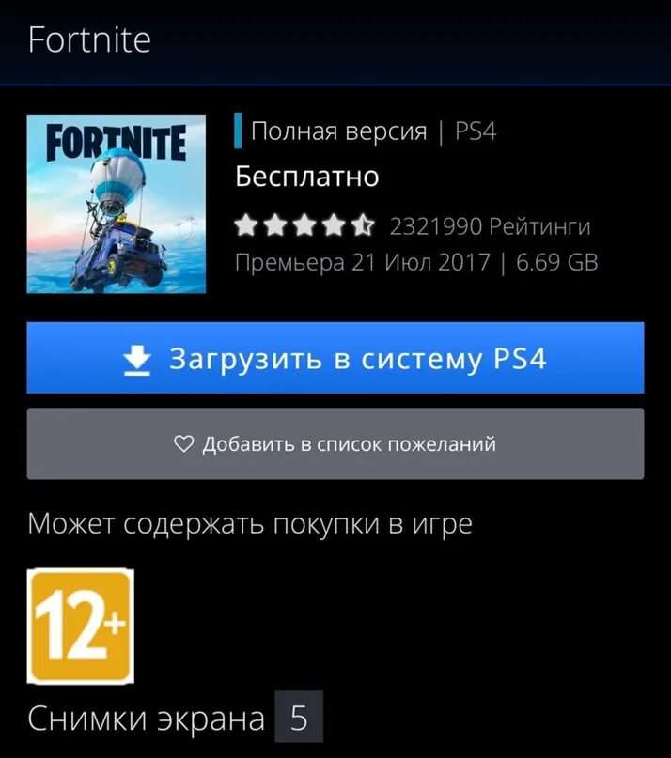
Task: Tap the heart icon for wishlist
Action: tap(183, 443)
